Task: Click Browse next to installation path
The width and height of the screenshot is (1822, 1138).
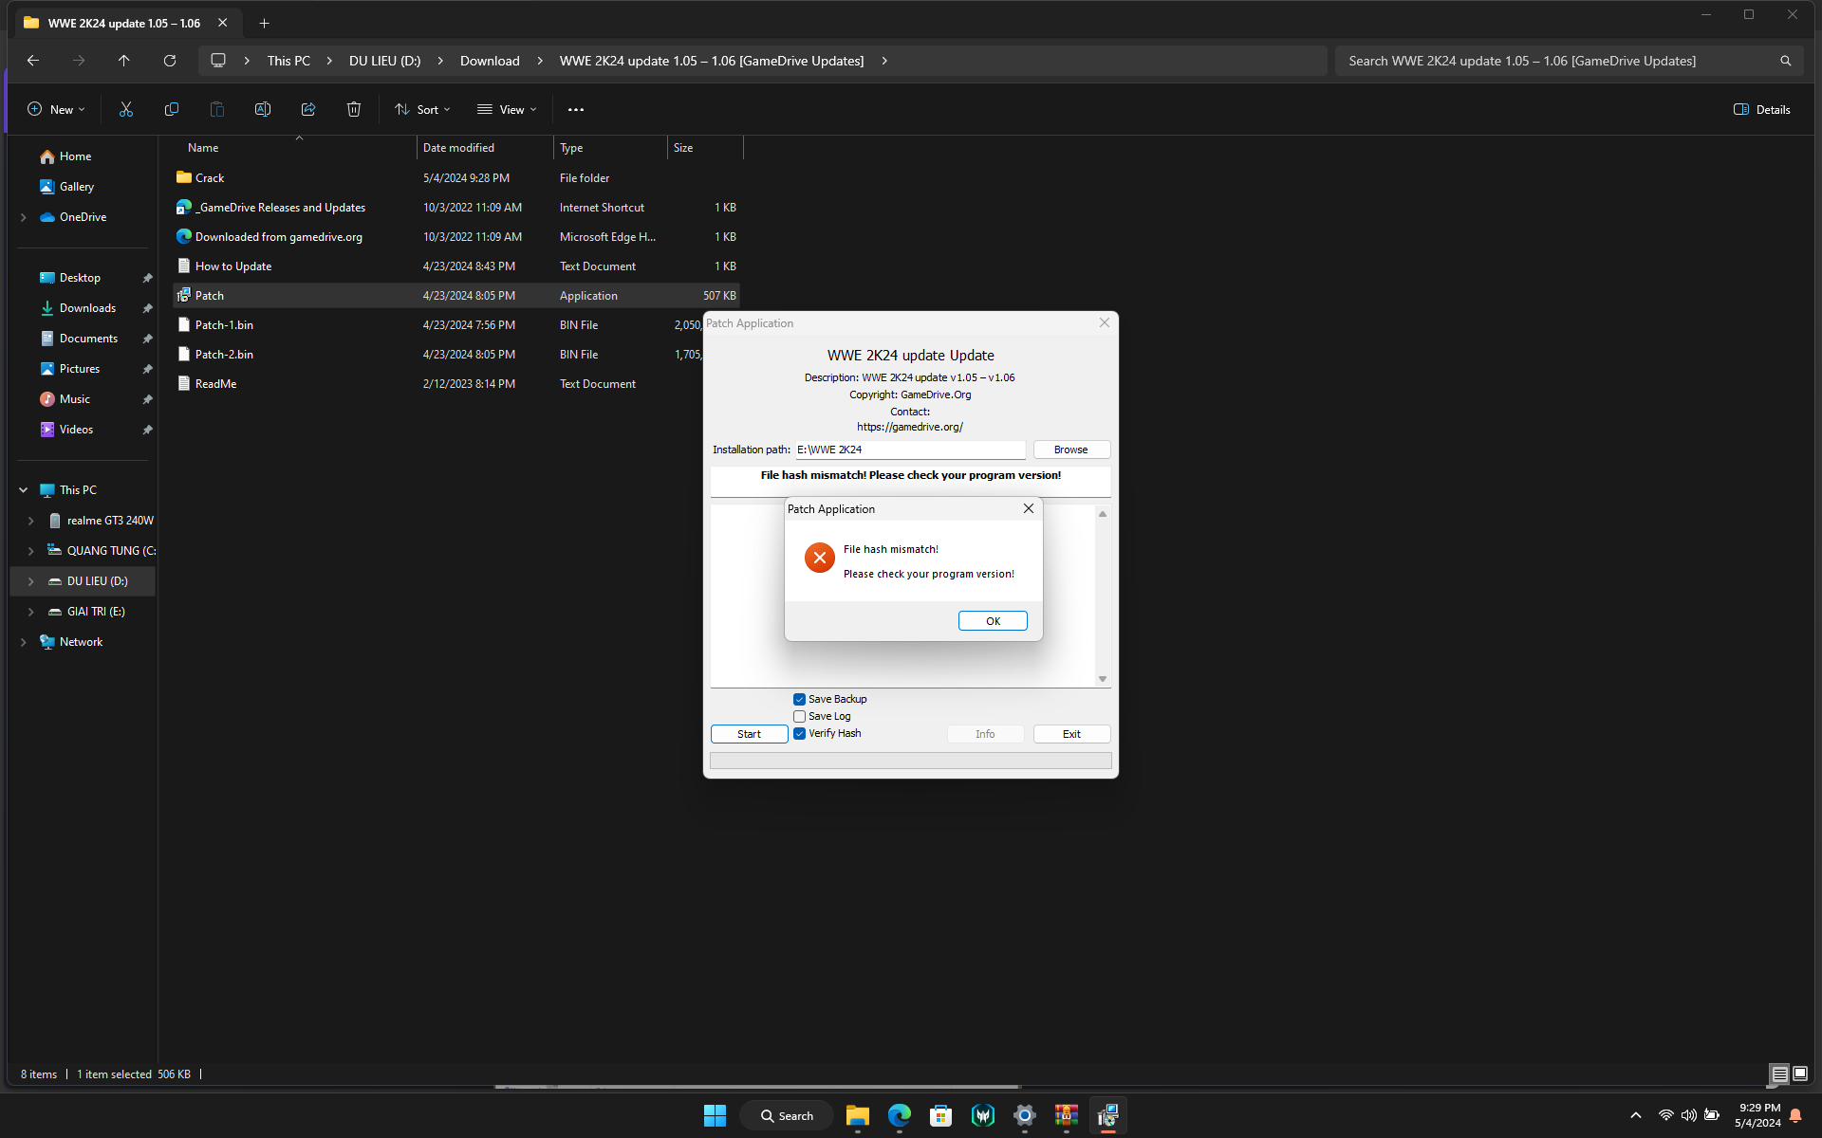Action: coord(1071,450)
